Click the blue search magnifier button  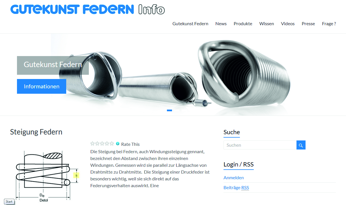click(x=301, y=145)
